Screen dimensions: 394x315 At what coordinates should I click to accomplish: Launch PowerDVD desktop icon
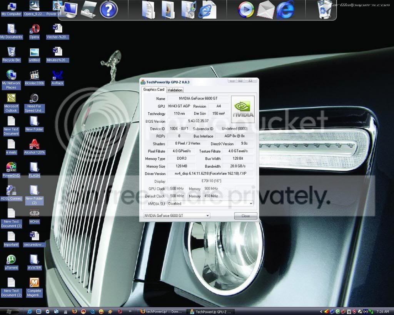click(11, 170)
